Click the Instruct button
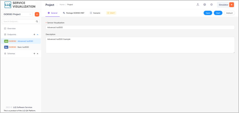 pos(229,13)
